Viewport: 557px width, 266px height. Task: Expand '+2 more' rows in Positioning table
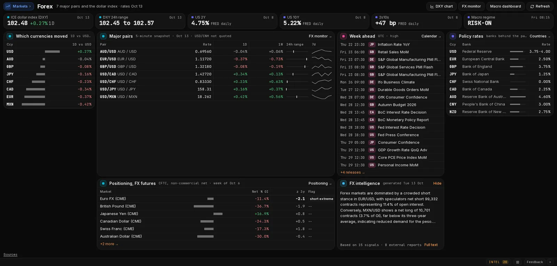click(x=109, y=244)
